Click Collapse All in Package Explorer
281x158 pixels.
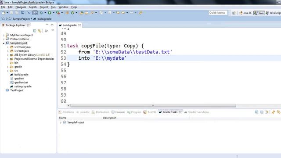click(35, 31)
